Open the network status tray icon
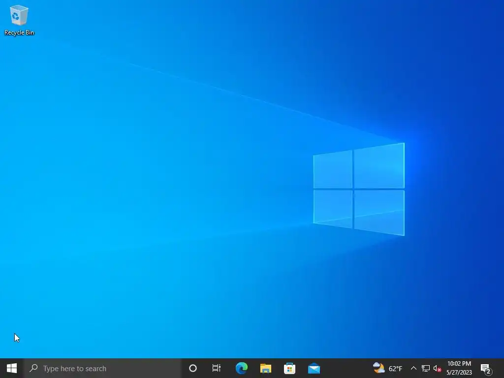 pos(426,368)
